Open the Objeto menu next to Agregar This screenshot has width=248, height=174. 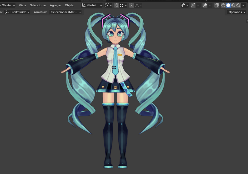coord(69,5)
